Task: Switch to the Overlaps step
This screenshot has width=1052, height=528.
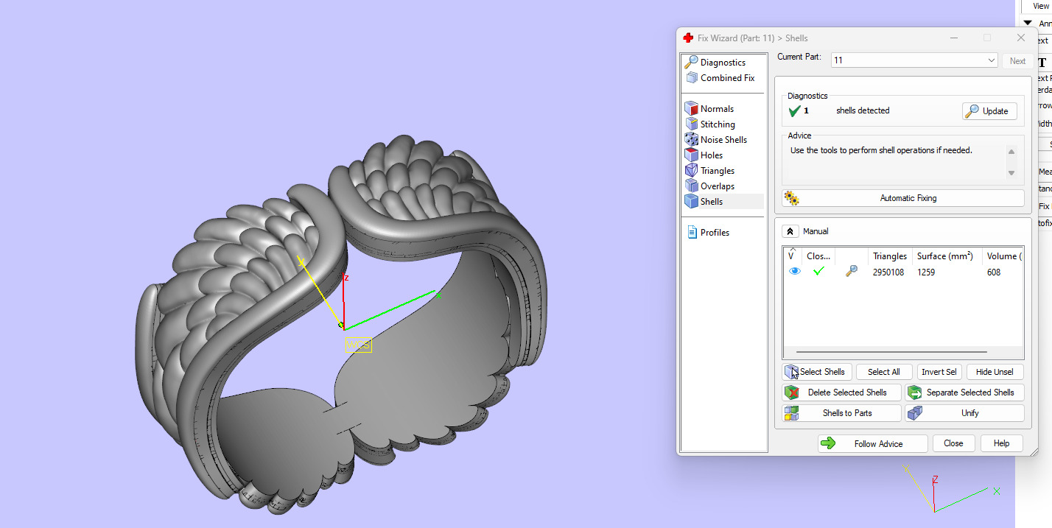Action: tap(709, 186)
